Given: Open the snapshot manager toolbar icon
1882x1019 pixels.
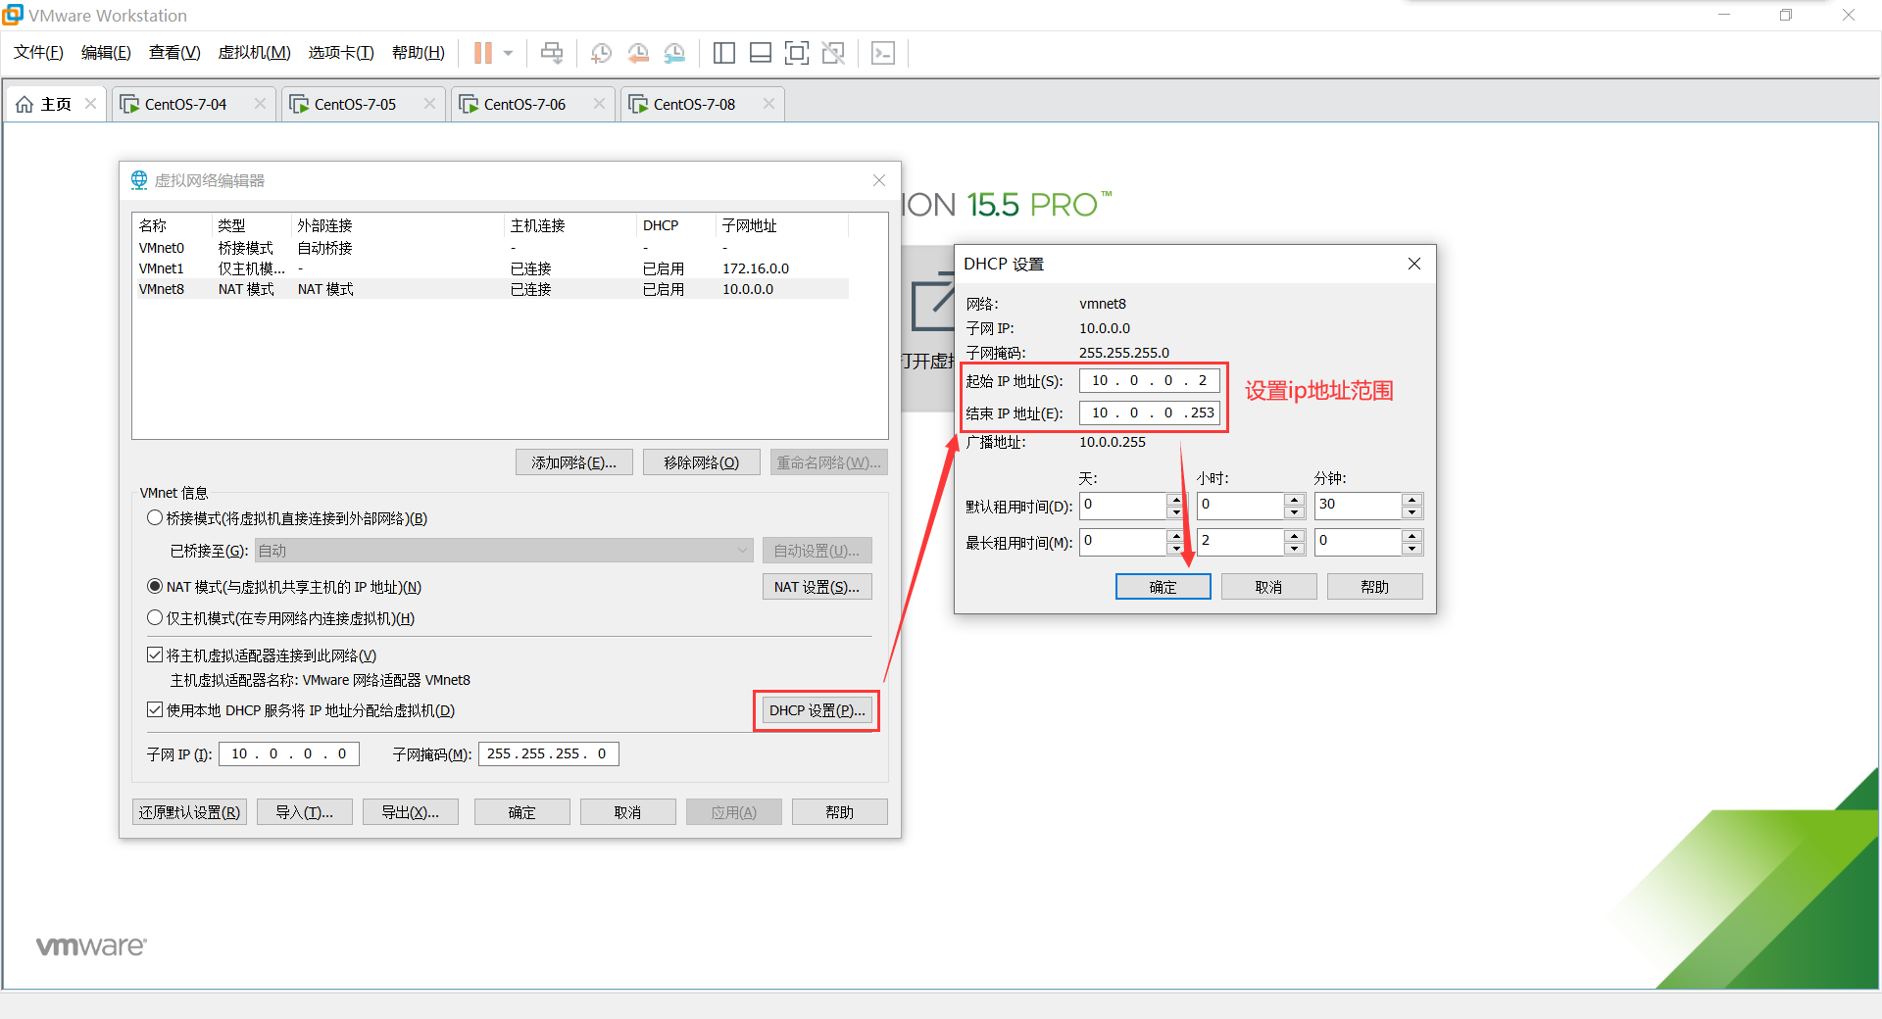Looking at the screenshot, I should pyautogui.click(x=674, y=53).
